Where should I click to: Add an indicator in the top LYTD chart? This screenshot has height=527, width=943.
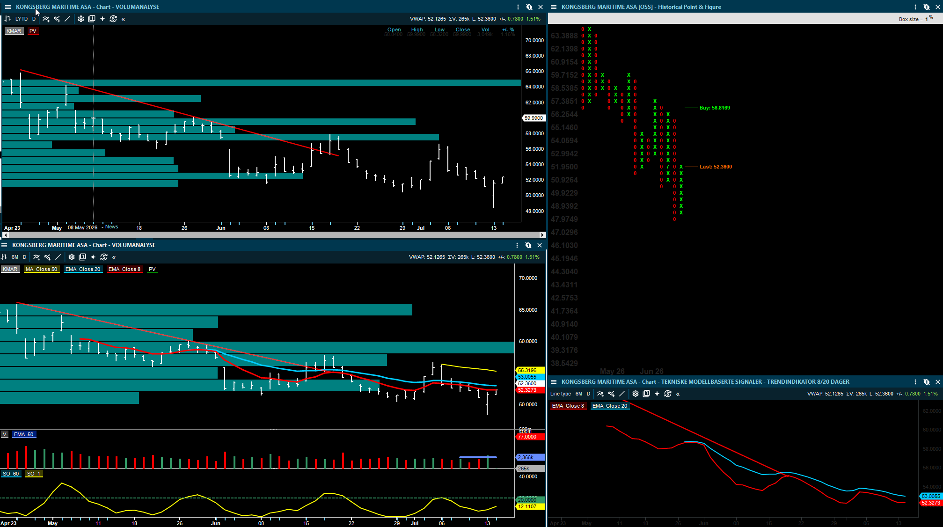click(46, 19)
